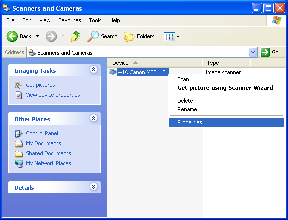This screenshot has height=220, width=288.
Task: Collapse the Imaging Tasks panel
Action: (x=94, y=70)
